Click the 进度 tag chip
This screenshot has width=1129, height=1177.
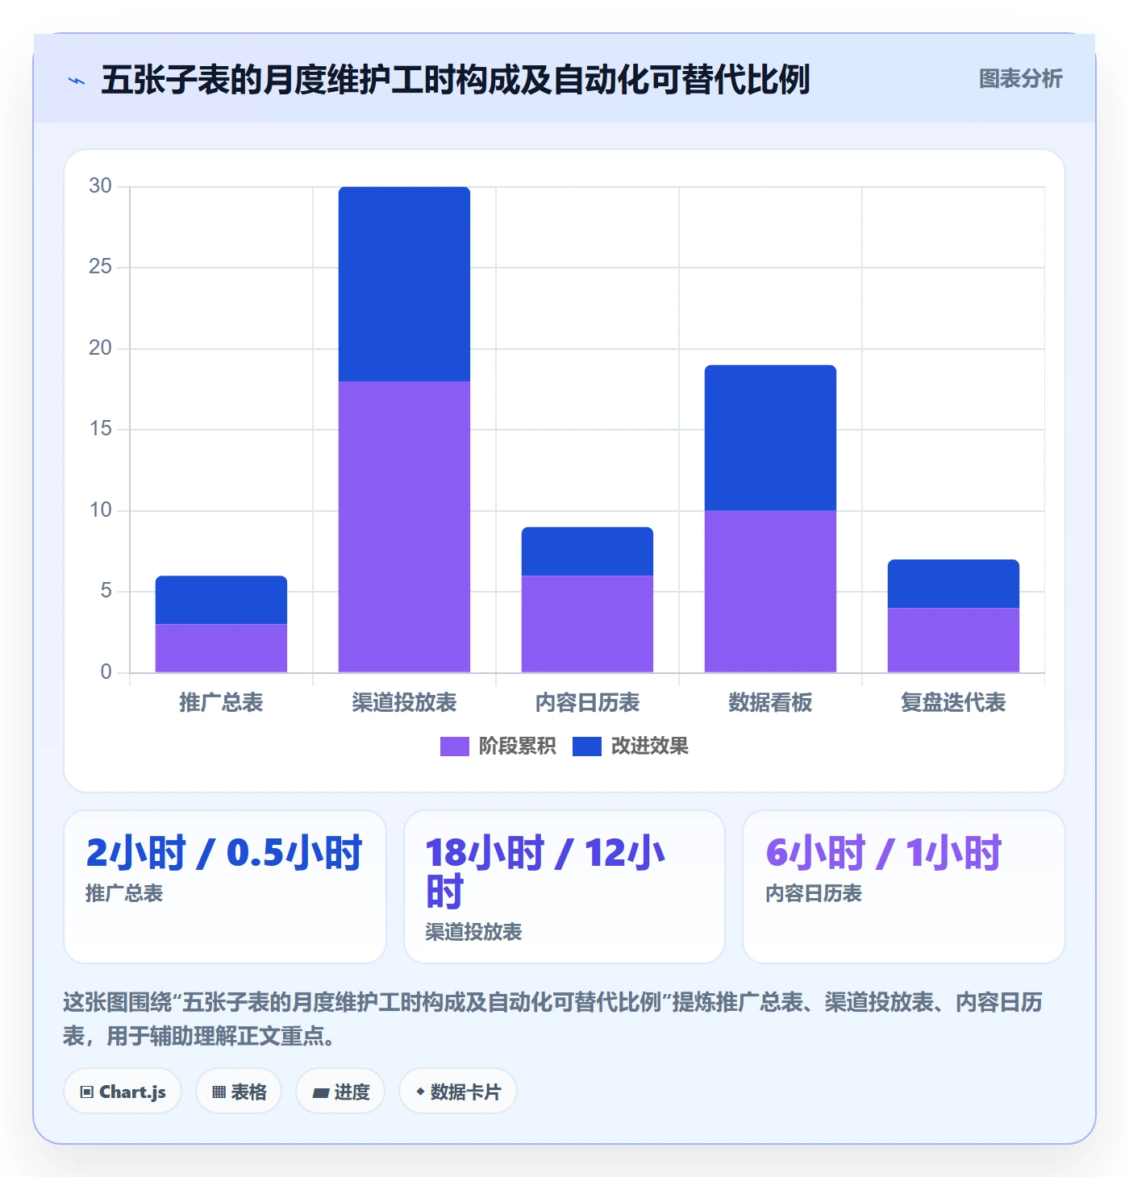pos(340,1092)
